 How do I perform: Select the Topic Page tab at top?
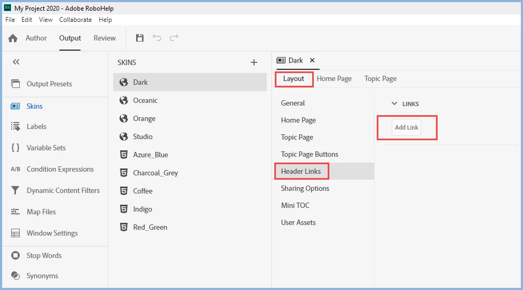[380, 79]
